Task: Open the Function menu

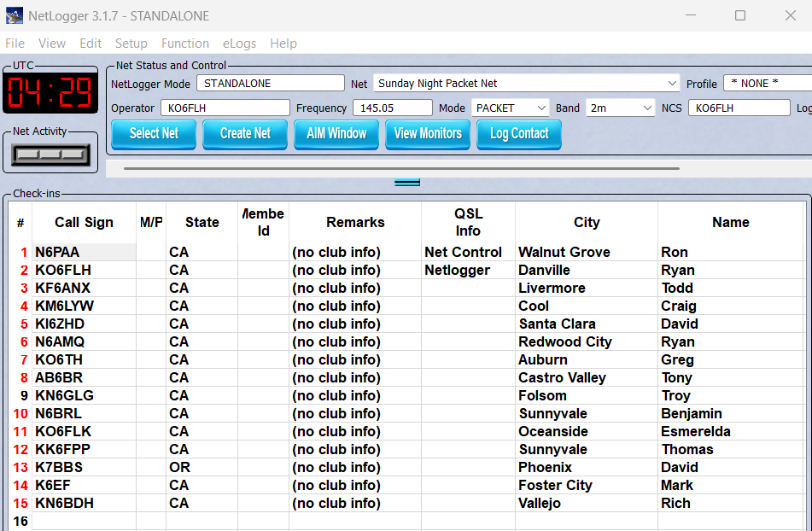Action: click(x=184, y=44)
